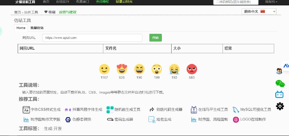Open the WeChat icon in sidebar
Image resolution: width=289 pixels, height=136 pixels.
(280, 83)
